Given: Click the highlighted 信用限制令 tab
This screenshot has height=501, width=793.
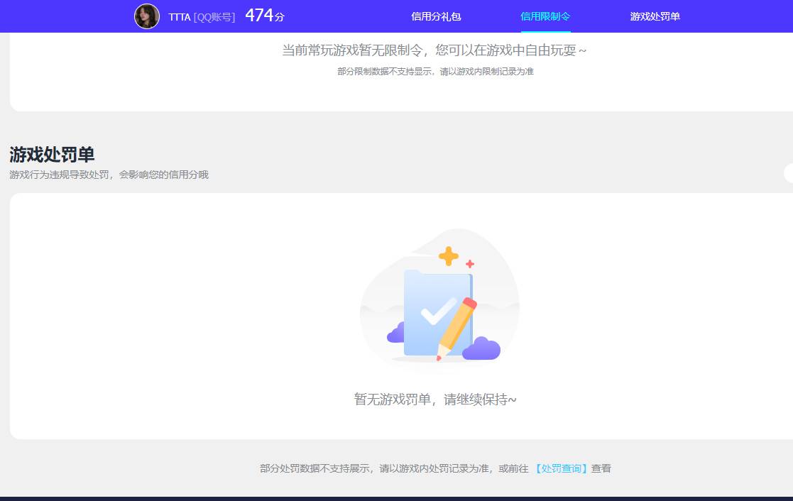Looking at the screenshot, I should [545, 16].
